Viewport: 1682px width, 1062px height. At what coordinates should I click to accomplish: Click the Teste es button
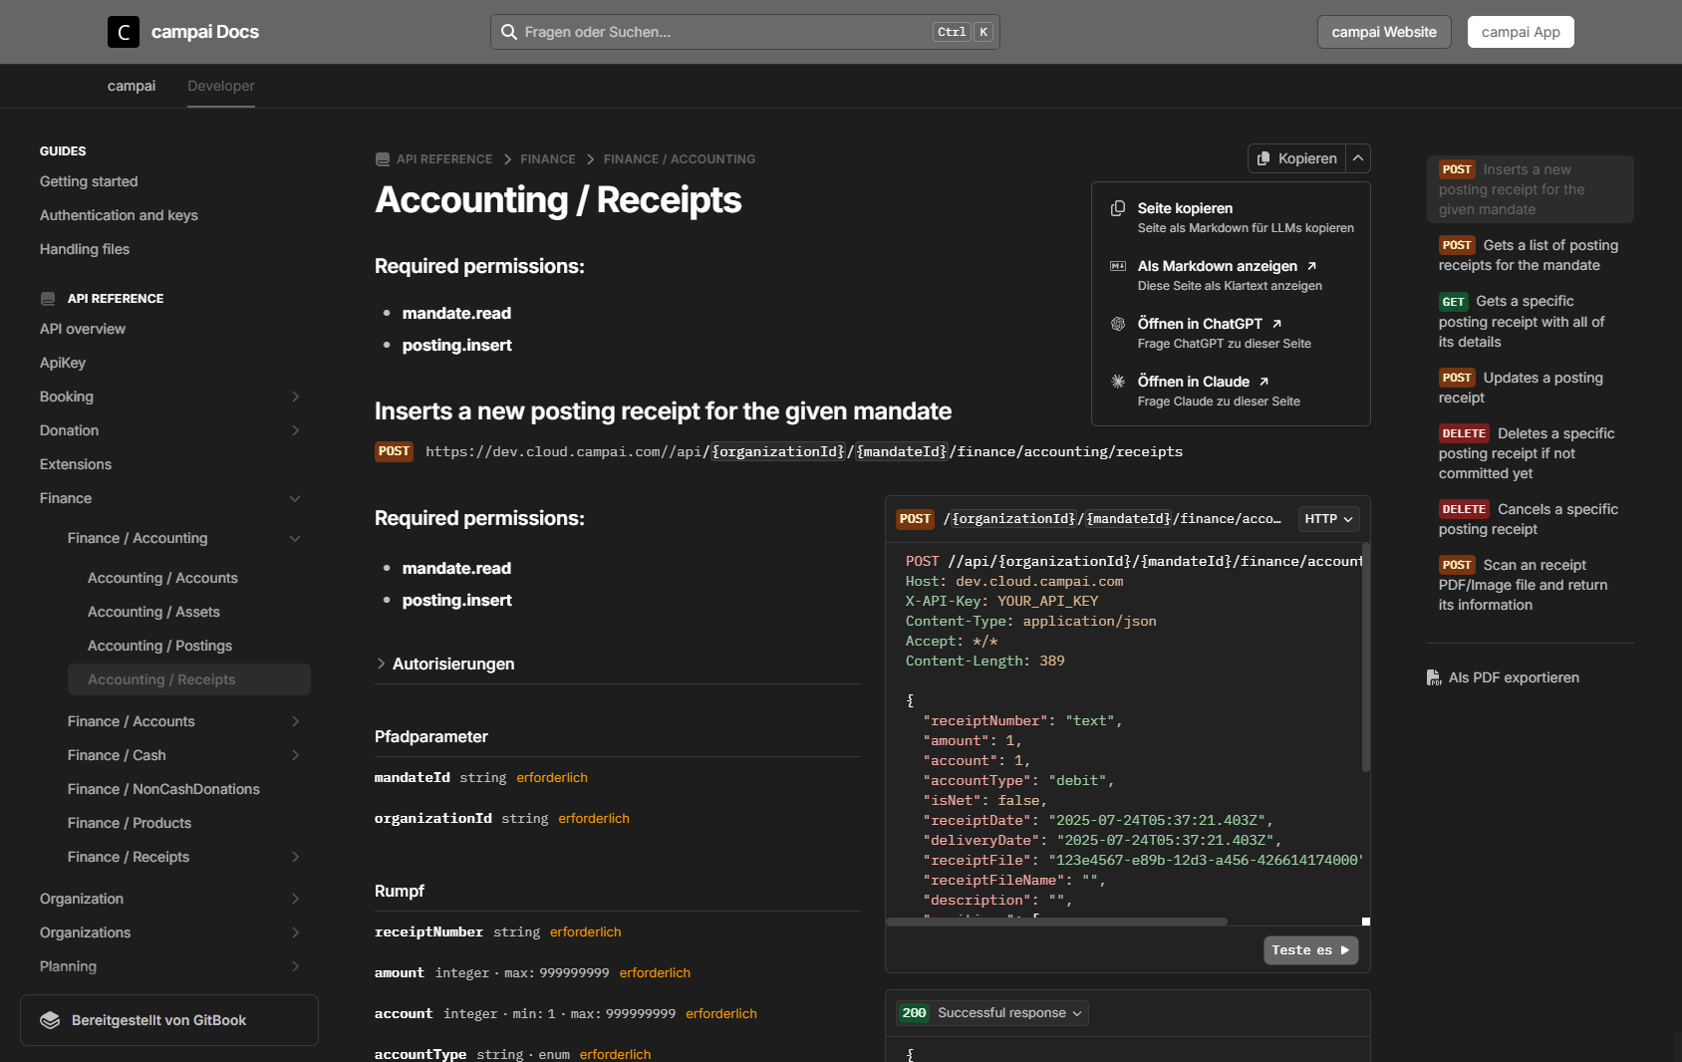[x=1310, y=950]
